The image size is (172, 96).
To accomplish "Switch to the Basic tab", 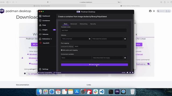I will 66,24.
